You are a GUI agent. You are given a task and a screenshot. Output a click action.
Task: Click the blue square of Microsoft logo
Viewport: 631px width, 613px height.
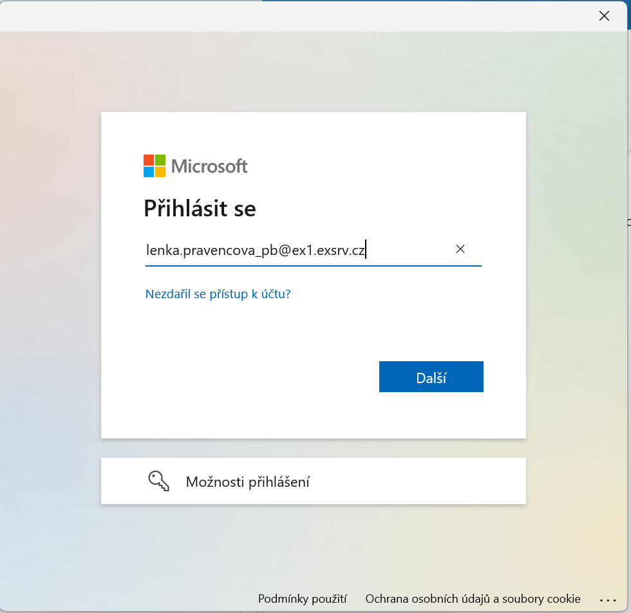[x=149, y=172]
